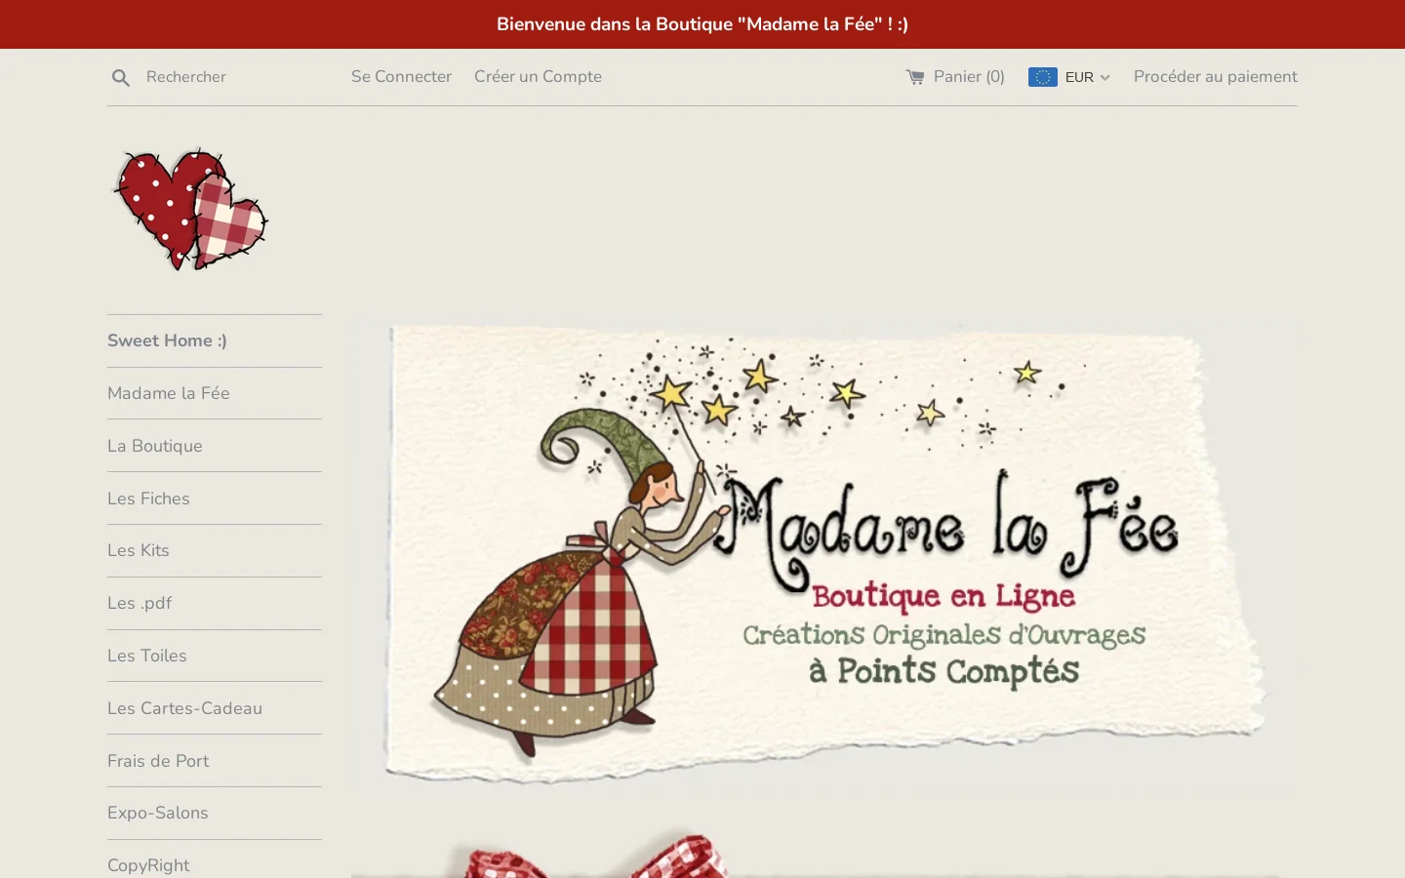Click the stitched hearts shop logo
Image resolution: width=1405 pixels, height=878 pixels.
pyautogui.click(x=190, y=209)
